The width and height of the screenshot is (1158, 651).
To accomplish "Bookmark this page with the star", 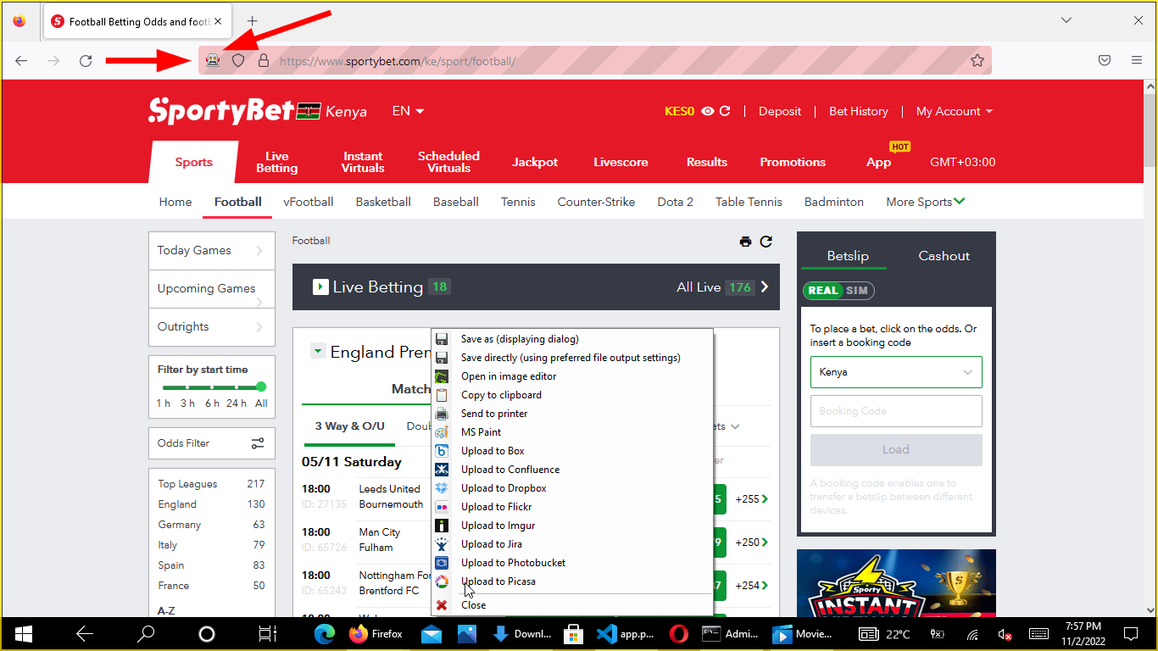I will pos(977,60).
